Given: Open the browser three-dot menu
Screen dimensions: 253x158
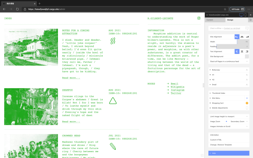Looking at the screenshot, I should point(249,9).
